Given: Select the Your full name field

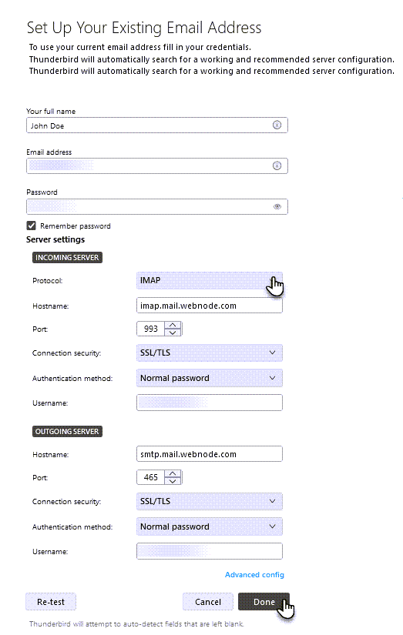Looking at the screenshot, I should point(157,125).
